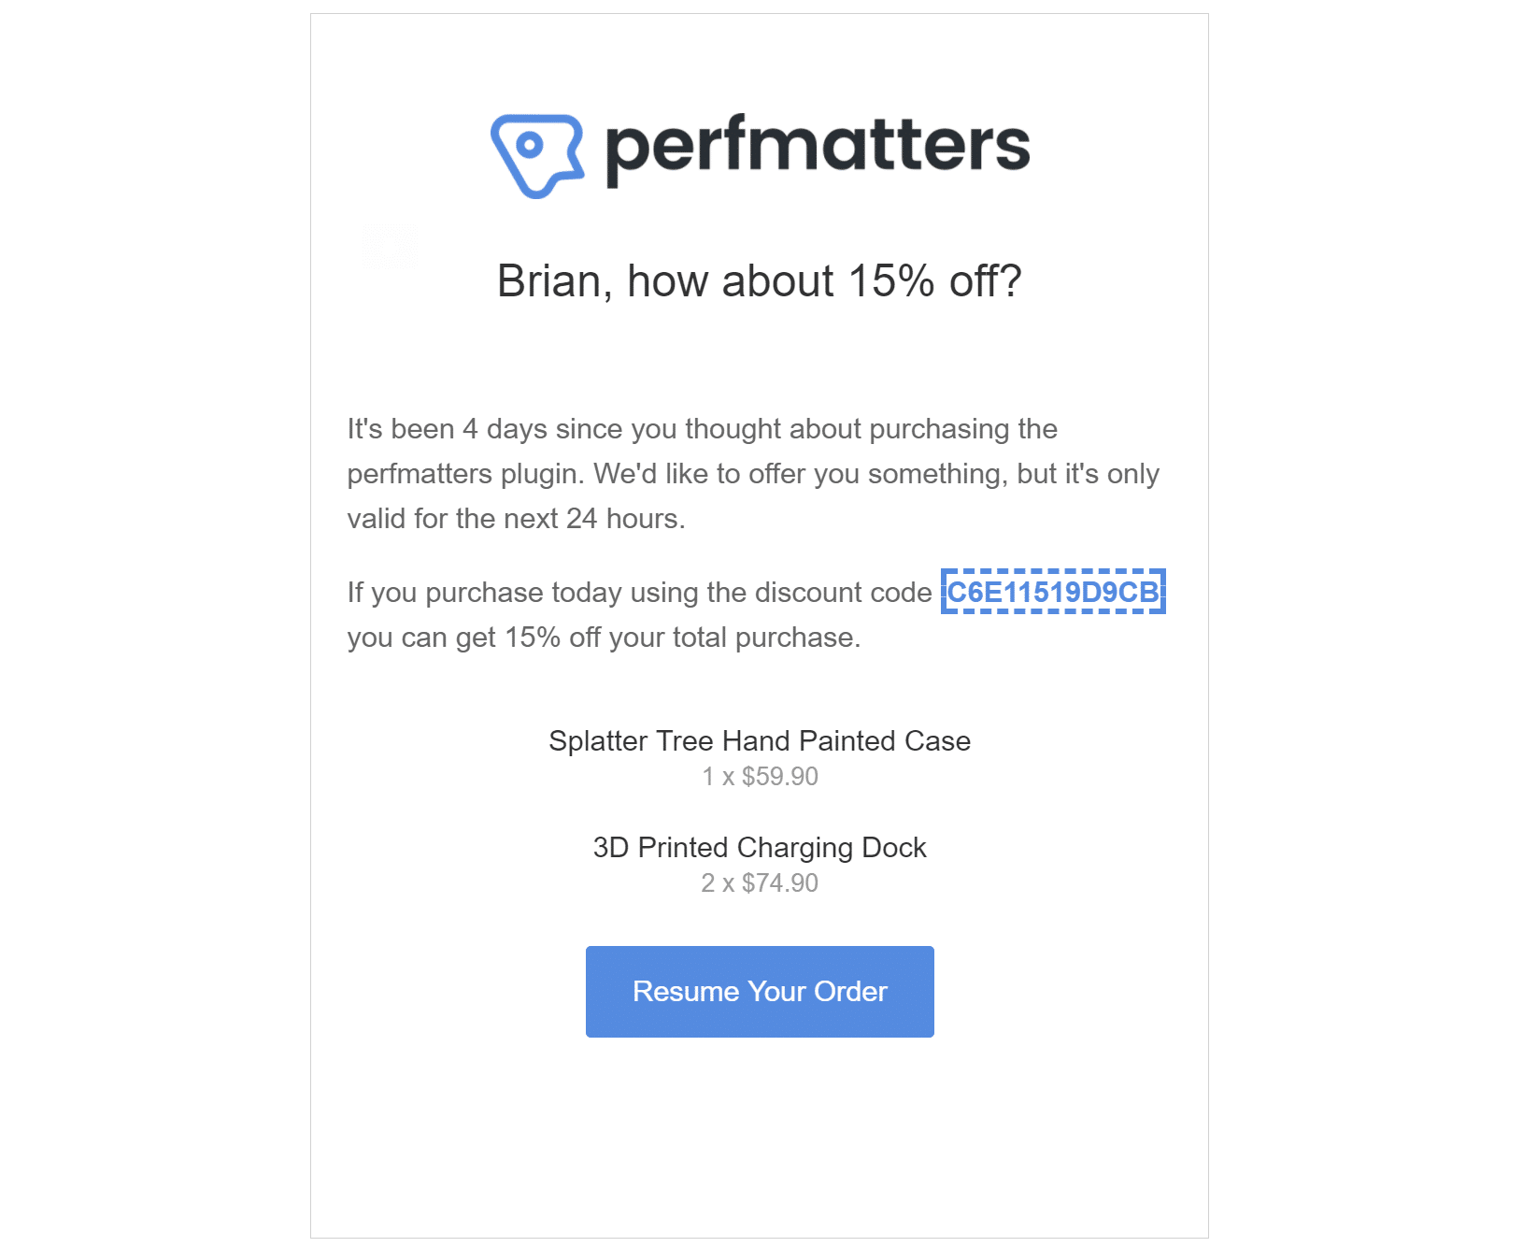Click the '1 x $59.90' price line
The height and width of the screenshot is (1247, 1523).
coord(760,777)
